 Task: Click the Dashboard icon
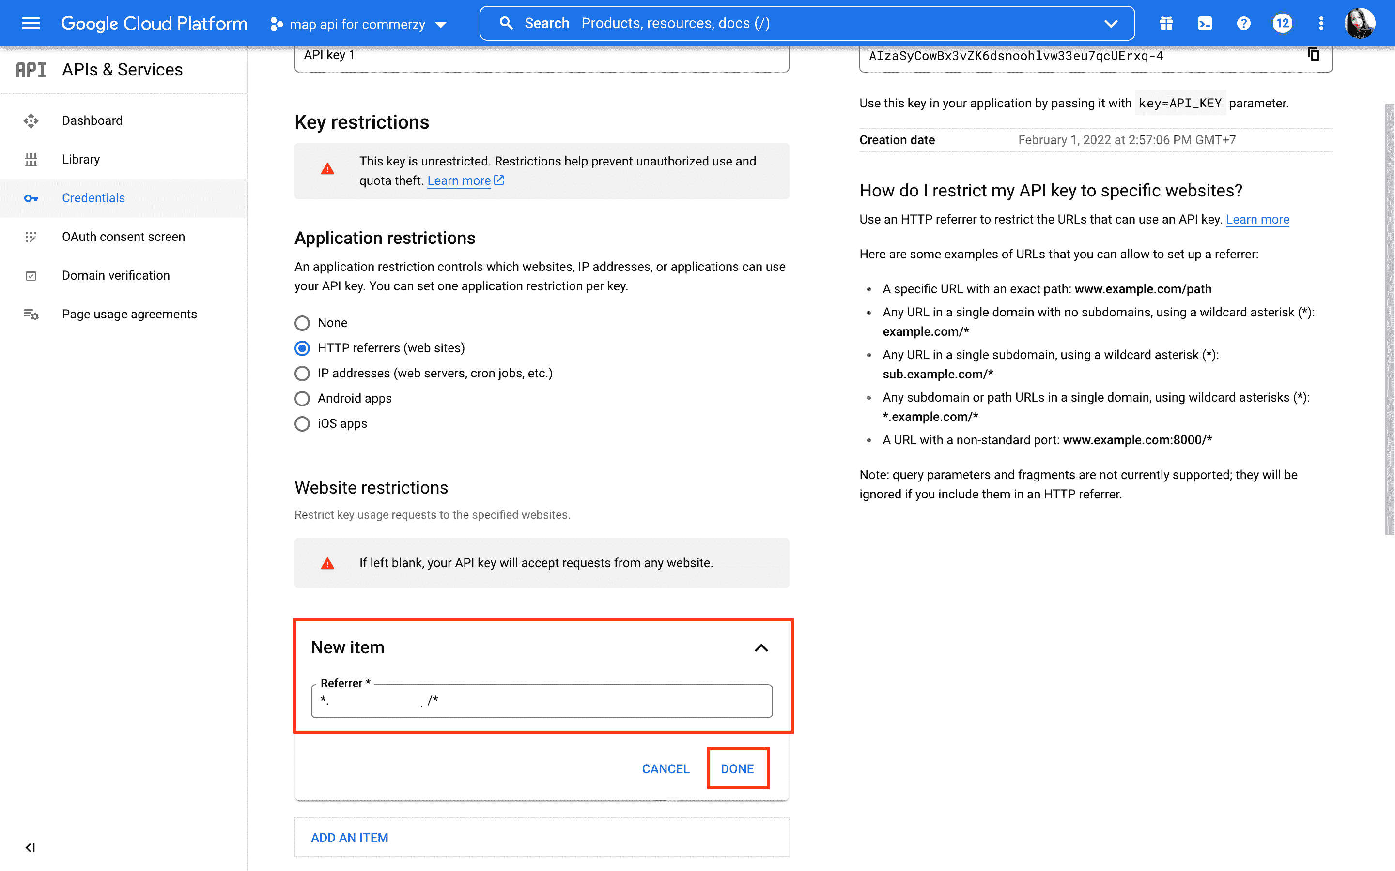tap(31, 120)
